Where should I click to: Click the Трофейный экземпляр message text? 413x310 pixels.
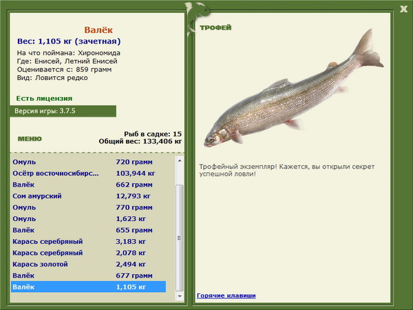click(287, 170)
